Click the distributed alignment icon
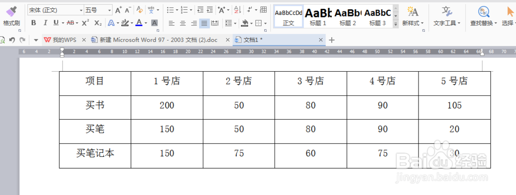516x195 pixels. 215,23
